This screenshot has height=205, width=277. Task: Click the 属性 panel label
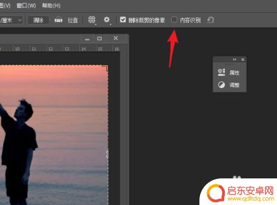(234, 73)
